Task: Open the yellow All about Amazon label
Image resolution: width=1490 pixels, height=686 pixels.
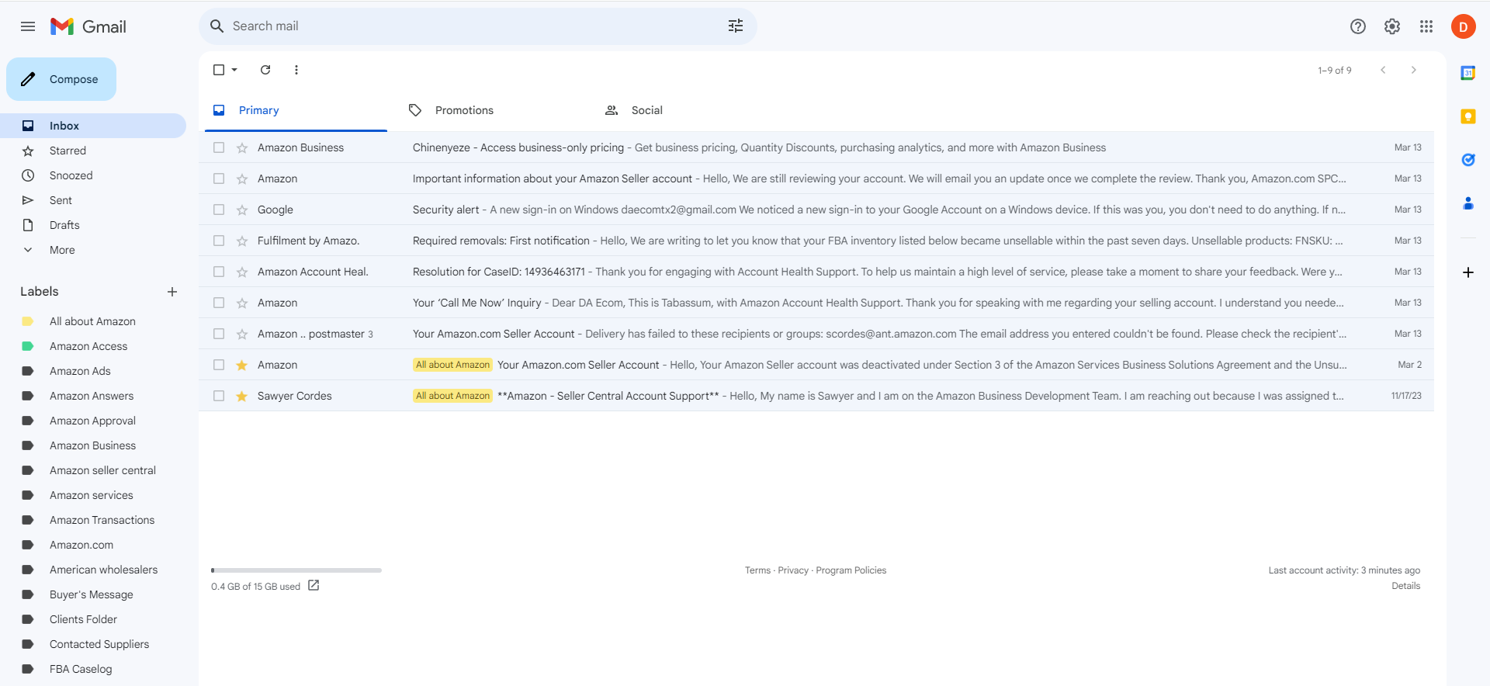Action: point(93,321)
